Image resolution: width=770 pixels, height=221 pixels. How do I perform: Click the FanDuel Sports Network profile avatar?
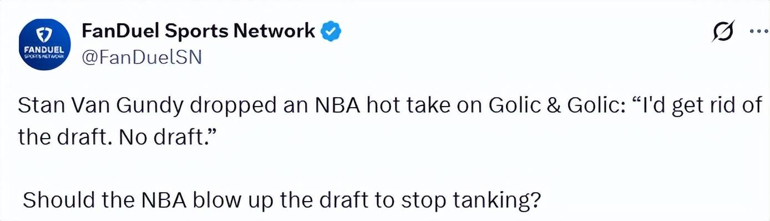[x=43, y=44]
